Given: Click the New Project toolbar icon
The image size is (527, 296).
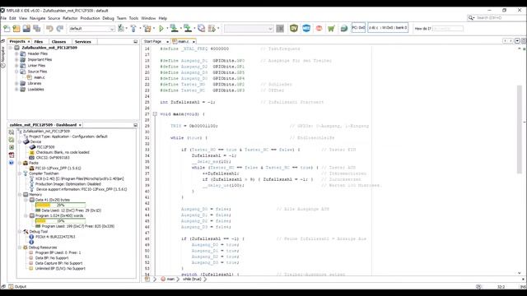Looking at the screenshot, I should (16, 29).
